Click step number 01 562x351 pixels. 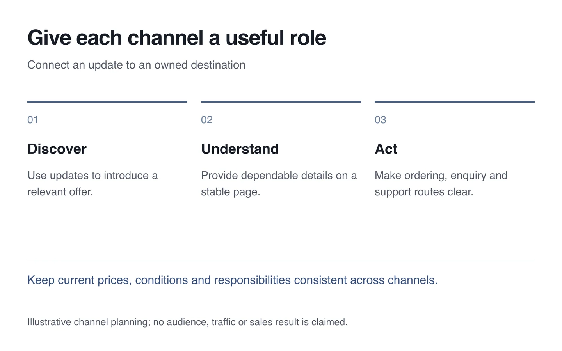(33, 120)
